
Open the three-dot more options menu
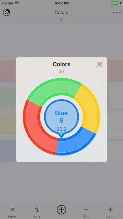coord(117,13)
